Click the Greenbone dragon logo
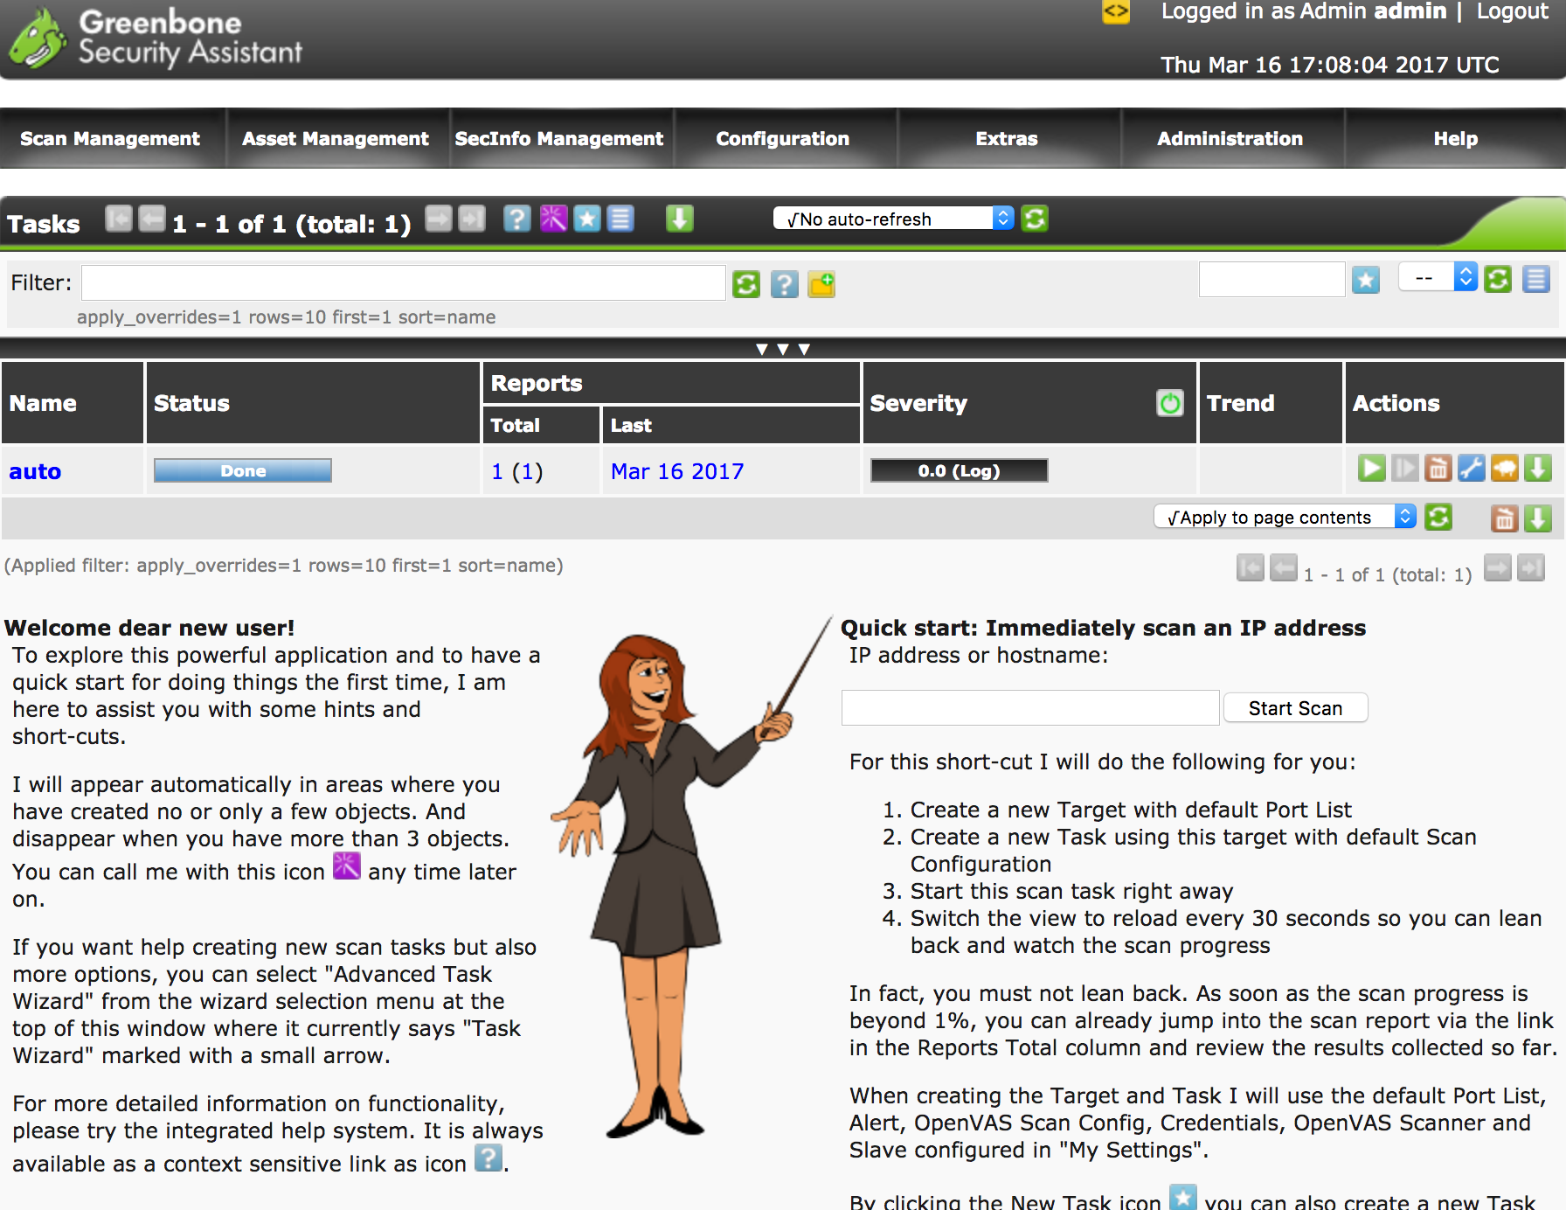The height and width of the screenshot is (1210, 1566). point(38,38)
